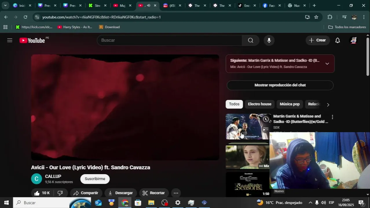Switch to the TikTok browser tab
This screenshot has height=208, width=370.
pos(247,5)
